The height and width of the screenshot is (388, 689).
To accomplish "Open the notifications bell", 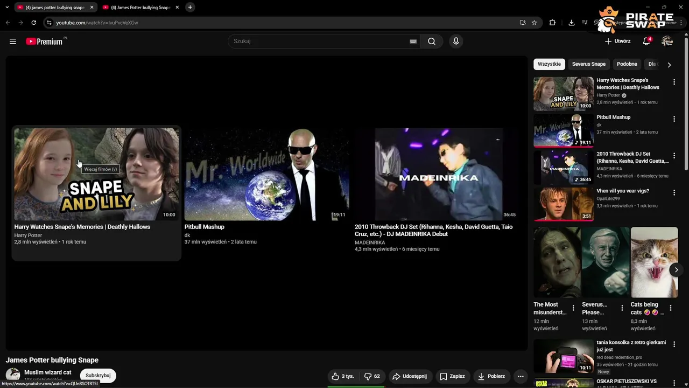I will [646, 41].
